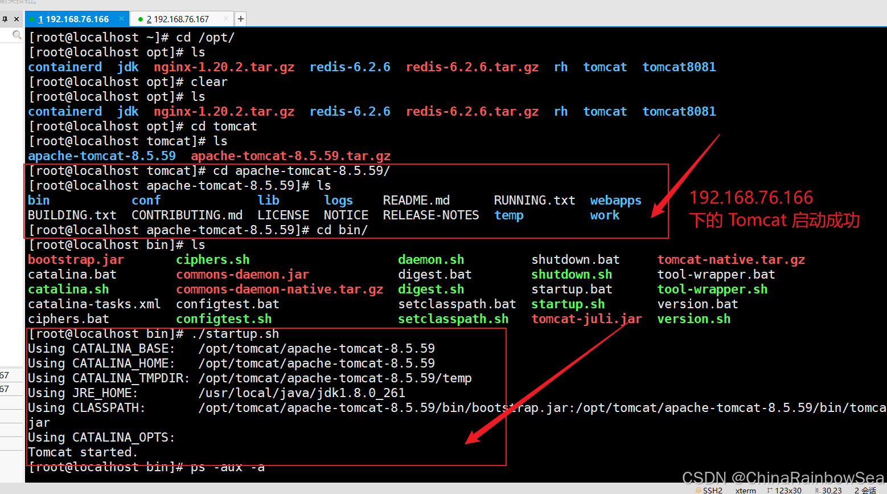Viewport: 887px width, 494px height.
Task: Close the 192.168.76.166 session tab
Action: point(121,19)
